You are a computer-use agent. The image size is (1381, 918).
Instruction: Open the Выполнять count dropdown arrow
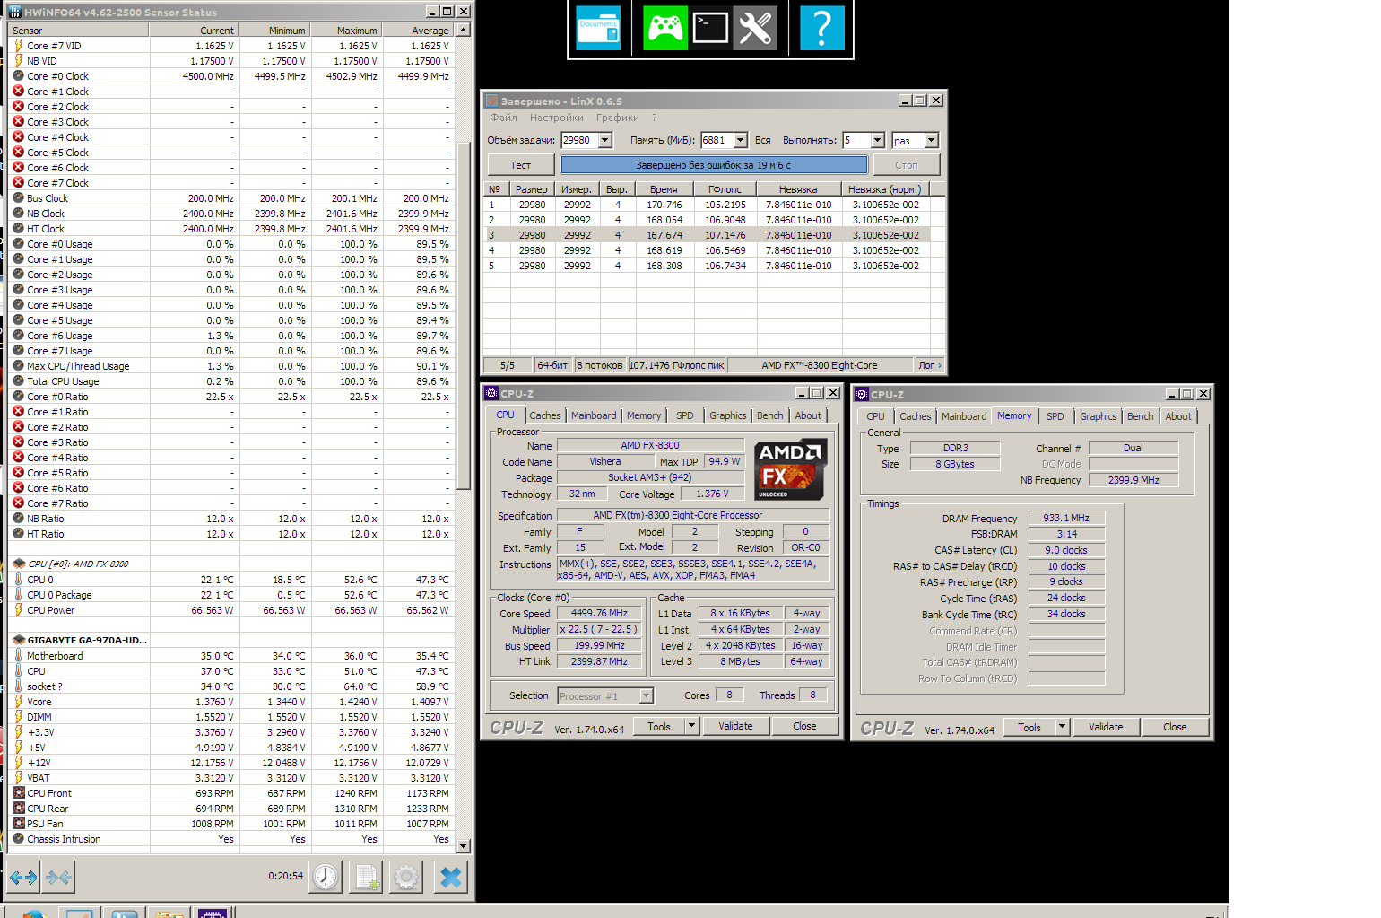pos(878,140)
